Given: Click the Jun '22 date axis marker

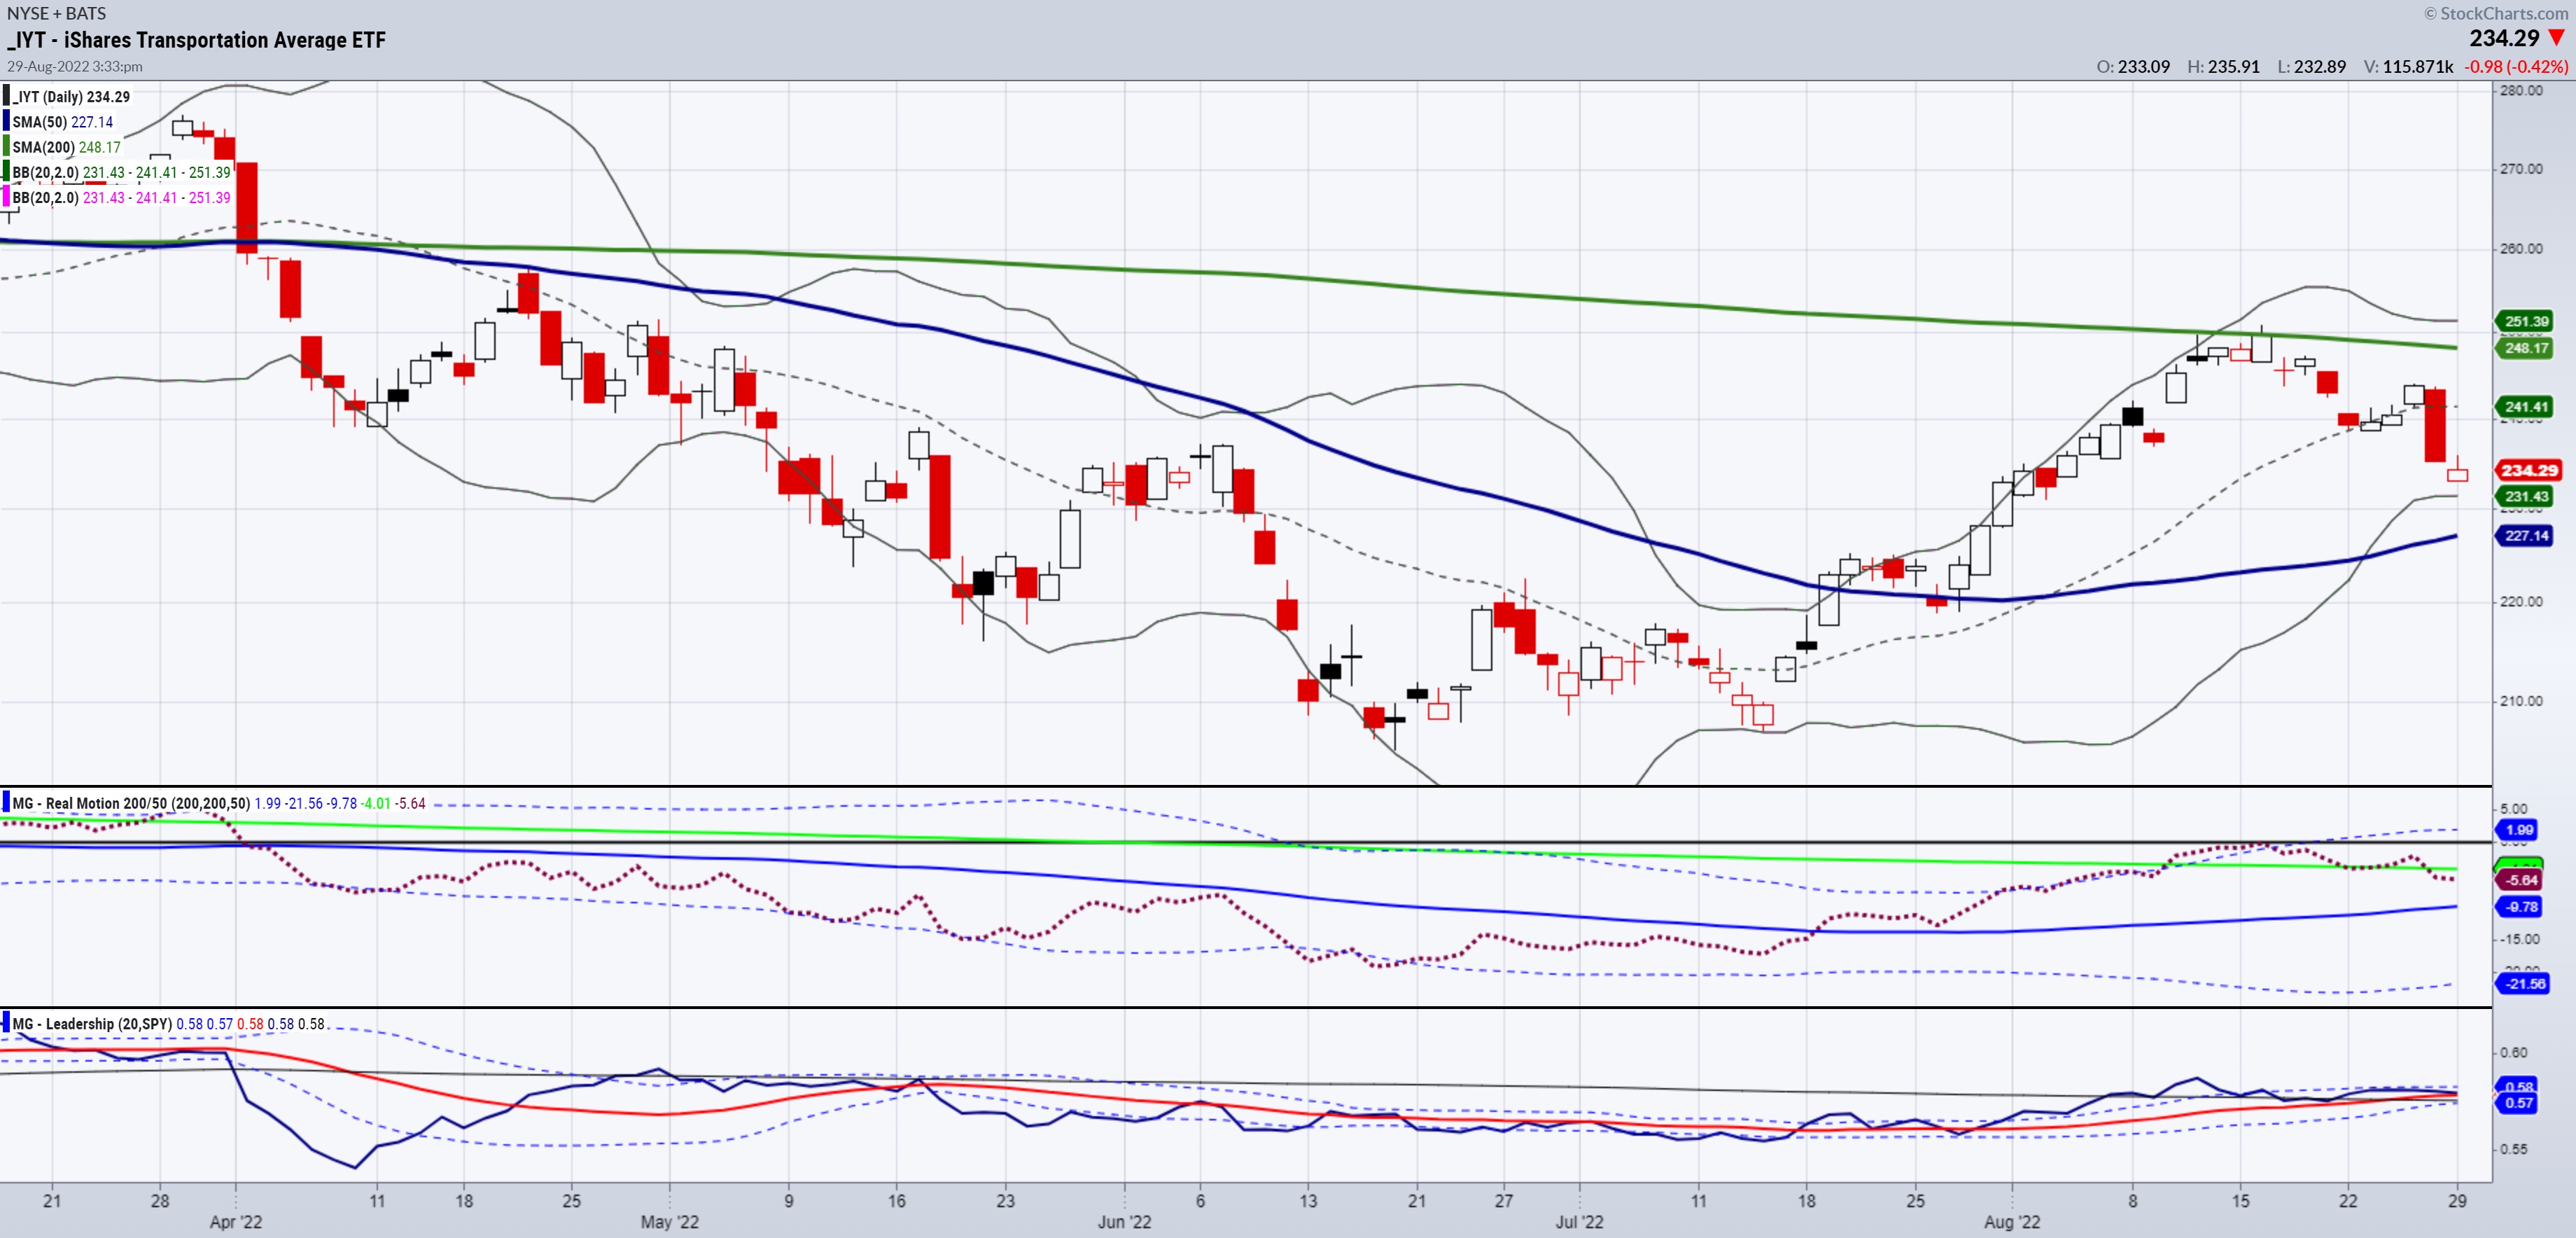Looking at the screenshot, I should [x=1124, y=1221].
